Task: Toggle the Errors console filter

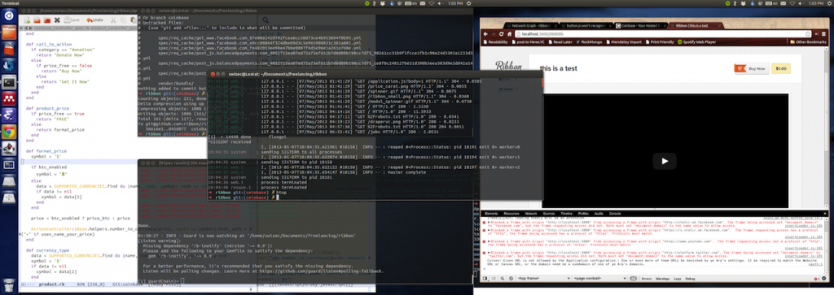Action: [x=647, y=279]
